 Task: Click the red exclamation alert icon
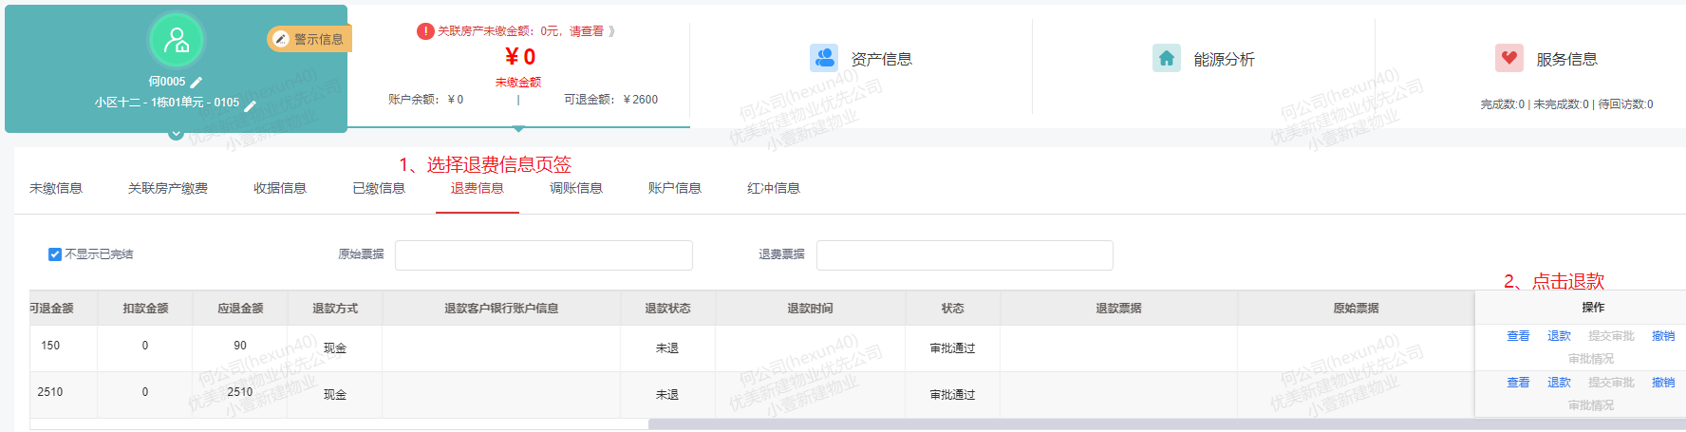pos(425,31)
